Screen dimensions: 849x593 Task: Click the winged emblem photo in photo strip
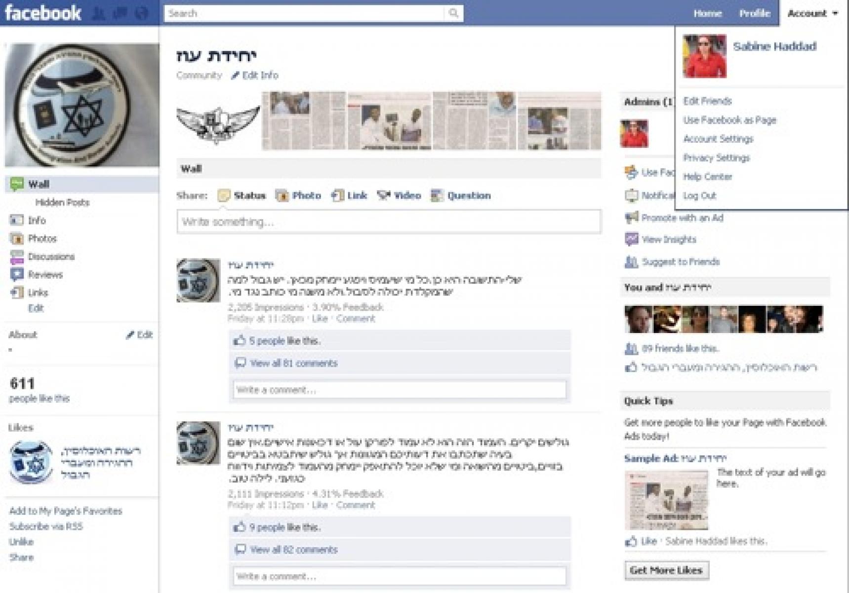tap(218, 121)
